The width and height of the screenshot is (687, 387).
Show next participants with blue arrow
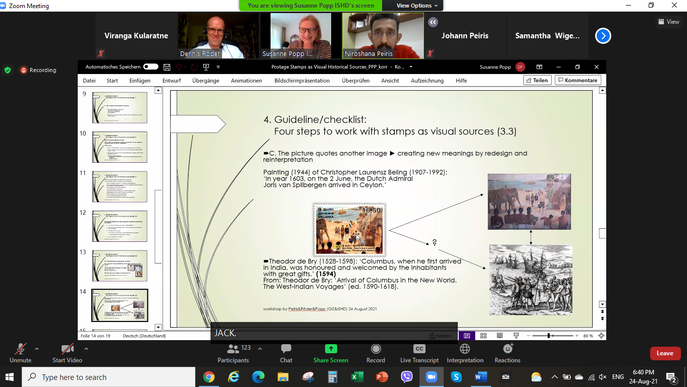(603, 36)
